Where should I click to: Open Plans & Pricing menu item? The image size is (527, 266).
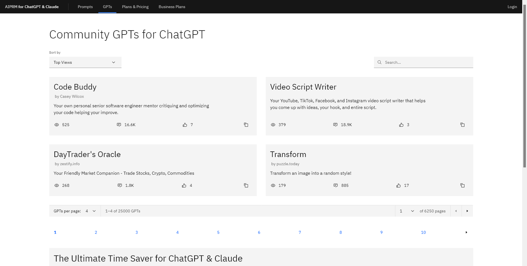tap(135, 7)
